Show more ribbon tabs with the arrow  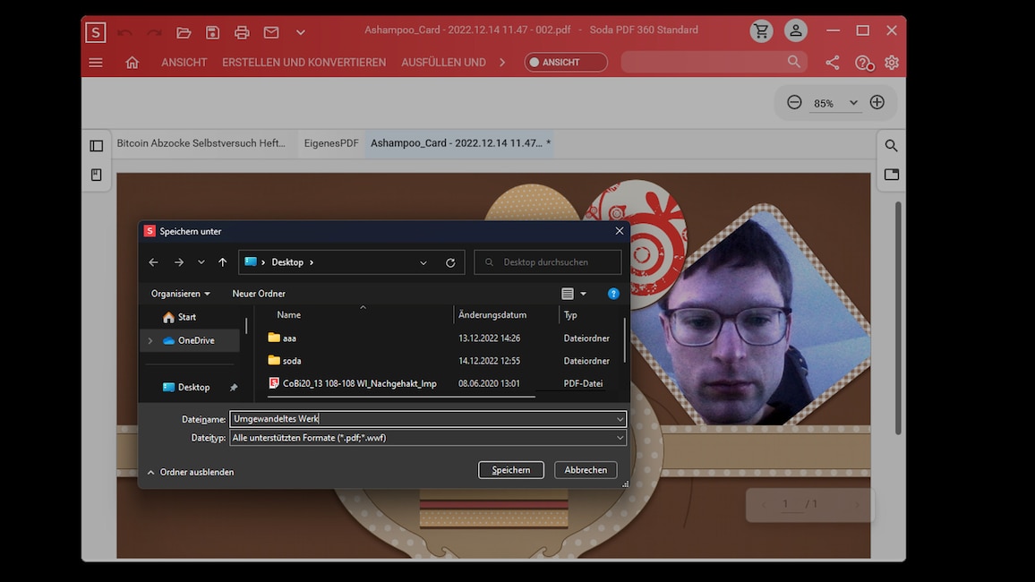pyautogui.click(x=502, y=63)
